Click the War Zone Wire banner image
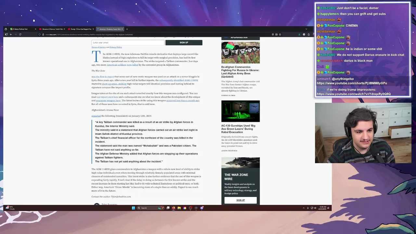Viewport: 416px width, 234px height. coord(240,163)
